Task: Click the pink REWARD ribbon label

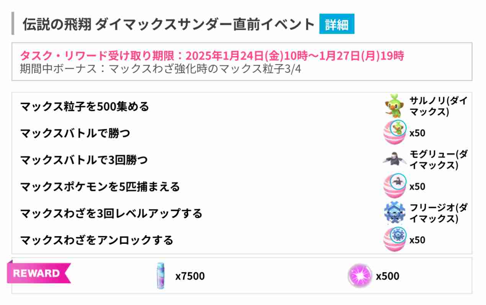Action: click(38, 273)
